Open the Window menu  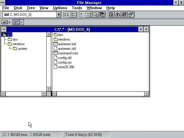pyautogui.click(x=94, y=8)
